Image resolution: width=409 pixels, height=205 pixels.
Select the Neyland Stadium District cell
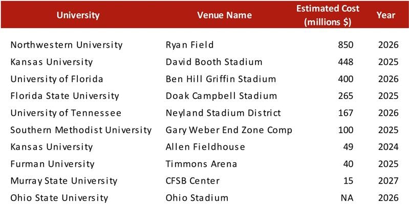(x=223, y=113)
